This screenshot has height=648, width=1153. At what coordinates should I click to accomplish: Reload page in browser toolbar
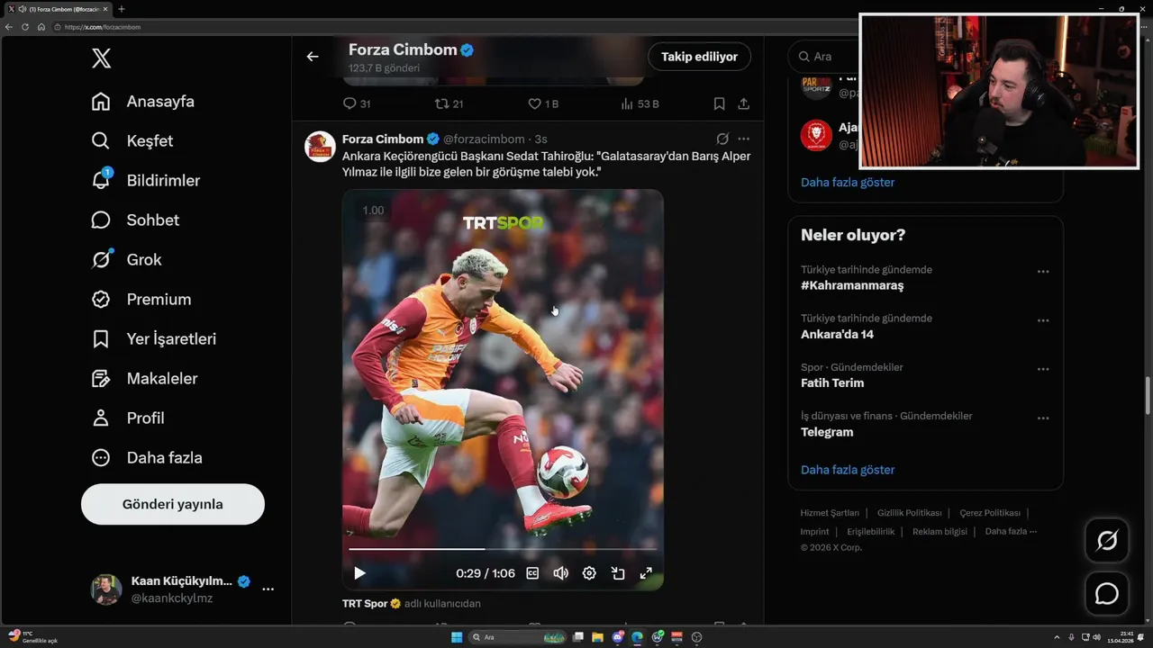25,27
